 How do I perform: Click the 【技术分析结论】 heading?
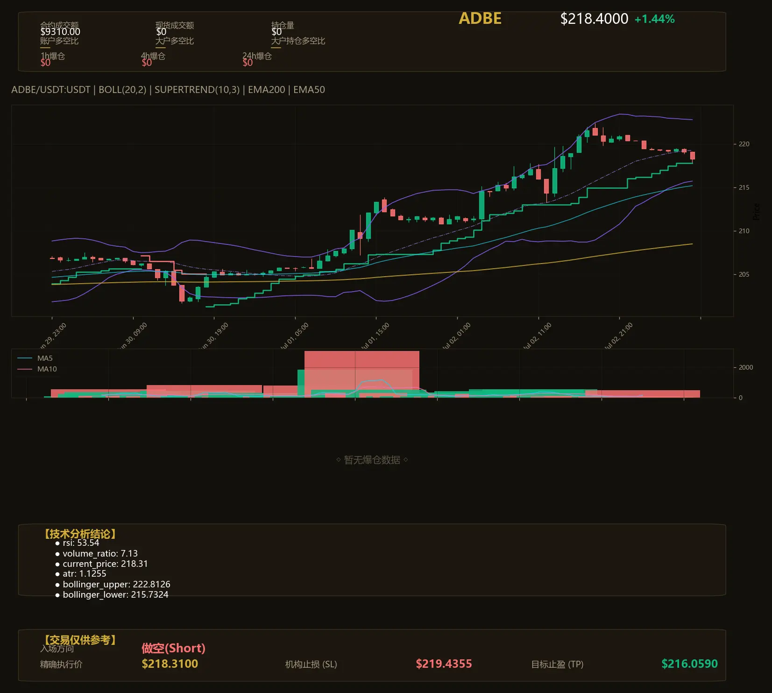(x=80, y=534)
